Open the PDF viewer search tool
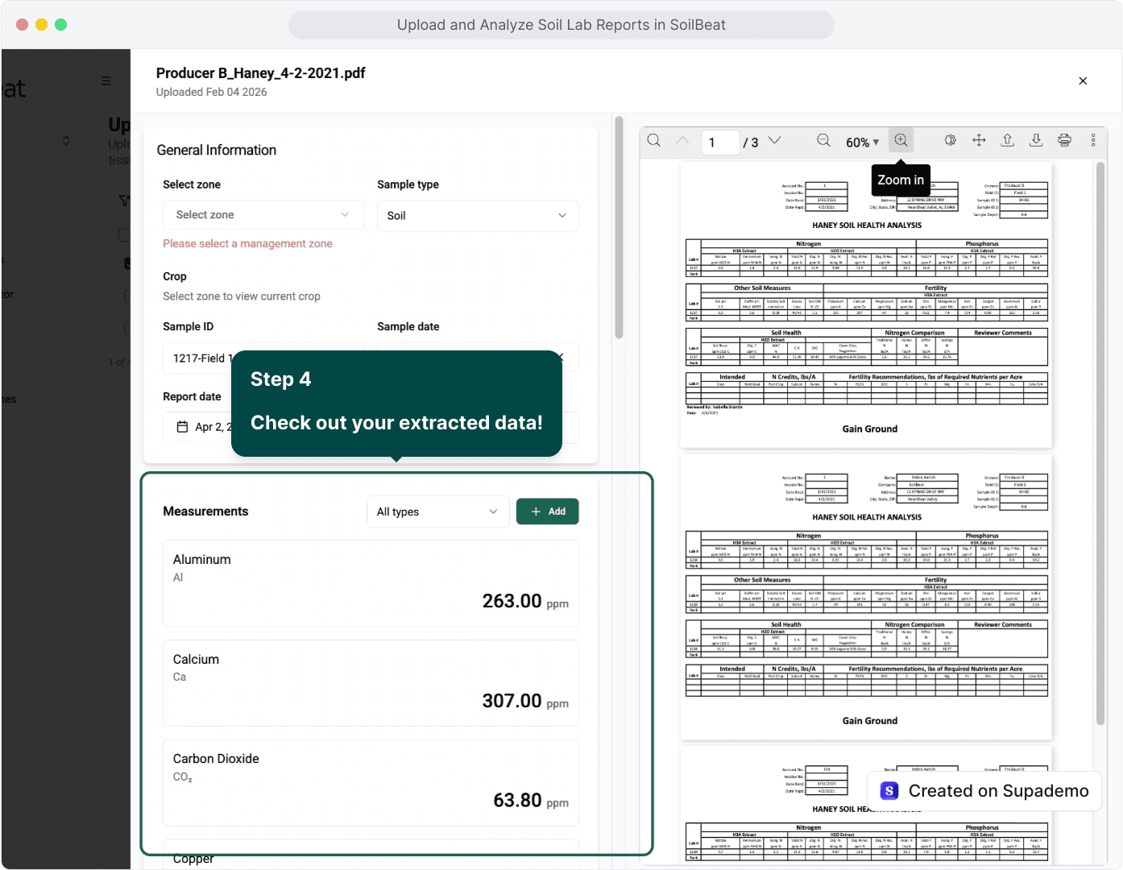The height and width of the screenshot is (870, 1123). [x=654, y=141]
